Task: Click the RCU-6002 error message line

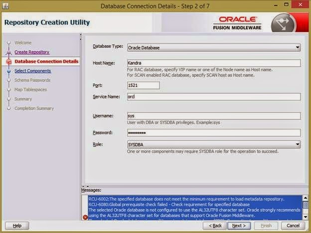Action: point(186,199)
